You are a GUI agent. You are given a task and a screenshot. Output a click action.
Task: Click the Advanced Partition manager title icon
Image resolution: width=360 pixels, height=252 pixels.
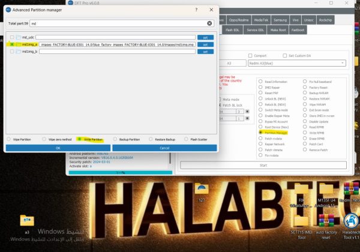point(8,10)
